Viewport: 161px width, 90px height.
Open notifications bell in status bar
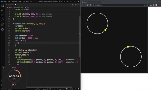click(x=78, y=89)
